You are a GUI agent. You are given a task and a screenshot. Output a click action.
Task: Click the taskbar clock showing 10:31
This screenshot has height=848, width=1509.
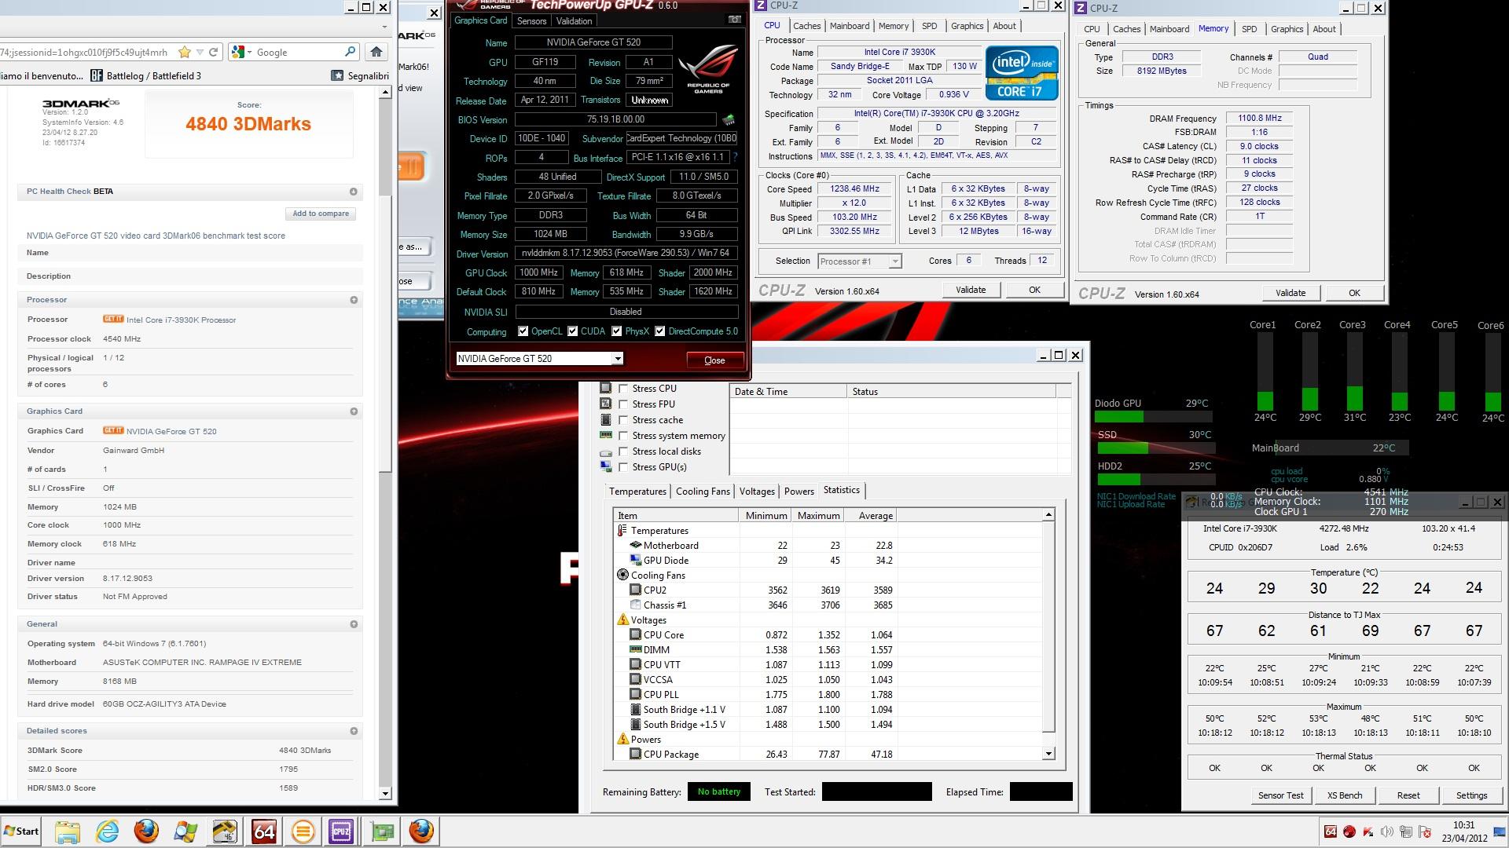[x=1463, y=825]
